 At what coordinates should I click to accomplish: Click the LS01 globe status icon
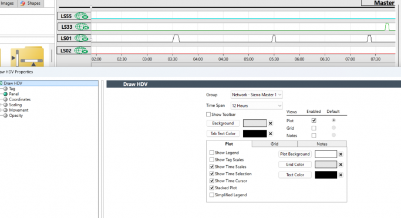click(x=82, y=38)
